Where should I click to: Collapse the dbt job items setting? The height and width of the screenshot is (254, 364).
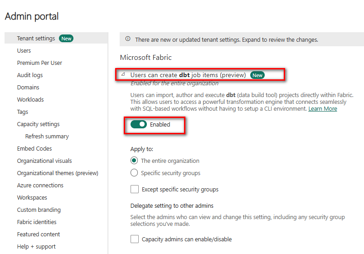coord(123,74)
